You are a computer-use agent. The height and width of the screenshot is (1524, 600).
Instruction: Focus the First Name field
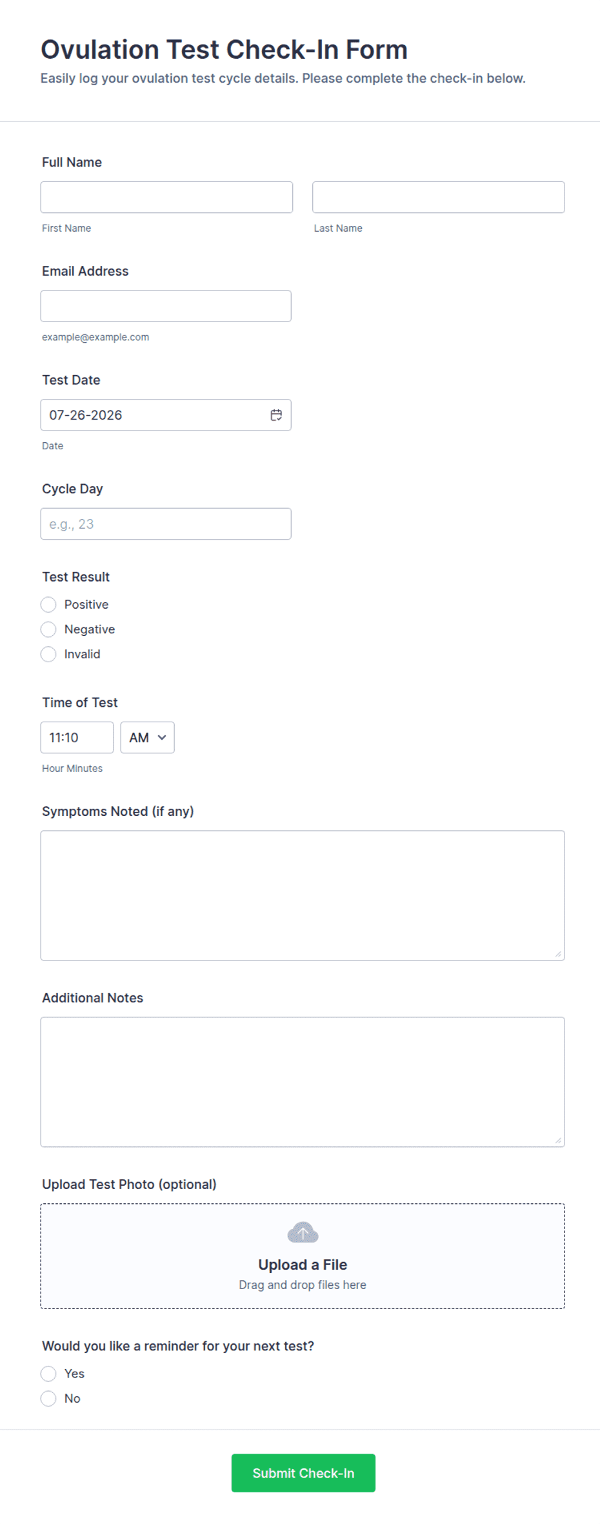click(x=166, y=198)
